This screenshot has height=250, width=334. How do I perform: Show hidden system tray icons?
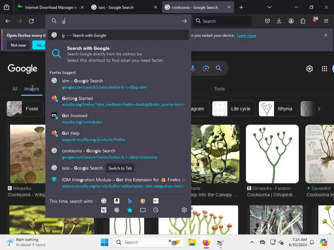pyautogui.click(x=252, y=242)
